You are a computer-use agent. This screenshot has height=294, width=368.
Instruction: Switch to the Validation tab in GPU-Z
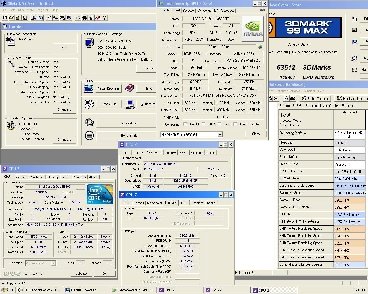[x=204, y=11]
